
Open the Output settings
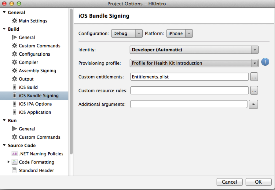coord(26,79)
